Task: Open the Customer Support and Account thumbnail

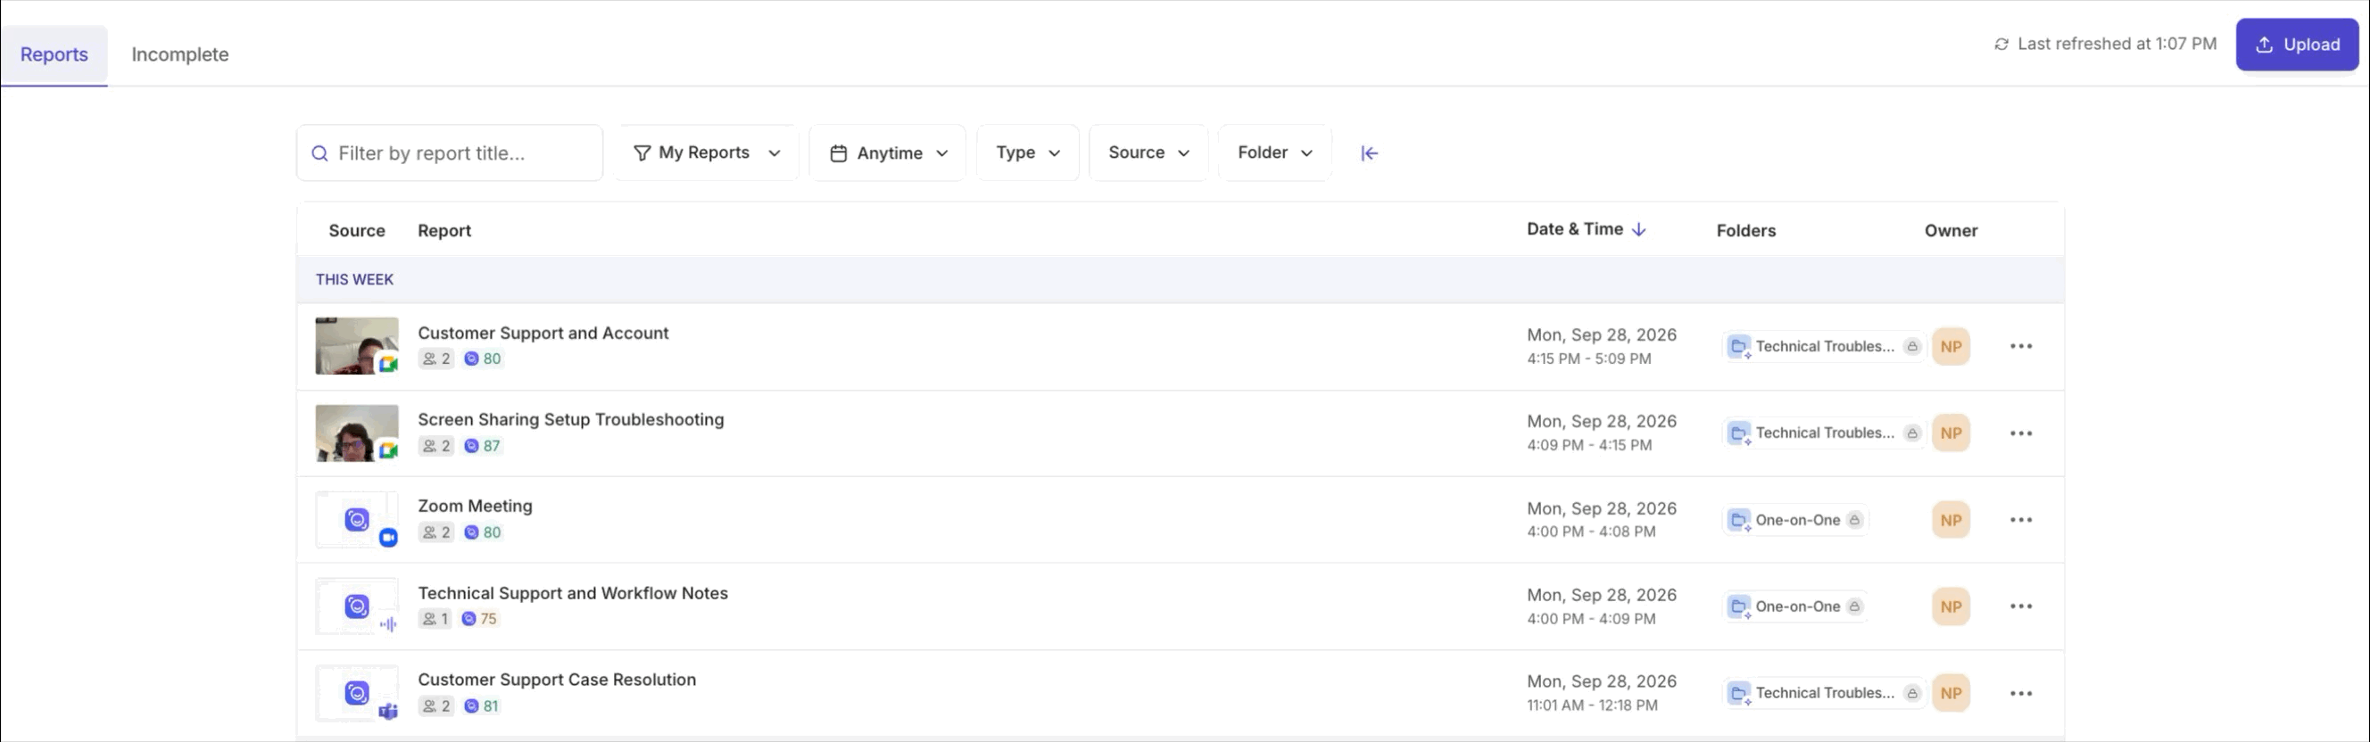Action: [357, 346]
